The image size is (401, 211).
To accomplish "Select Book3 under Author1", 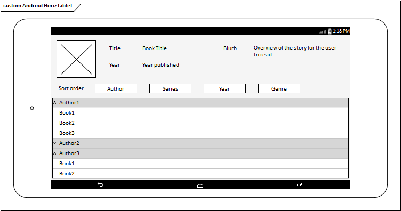I will 200,133.
